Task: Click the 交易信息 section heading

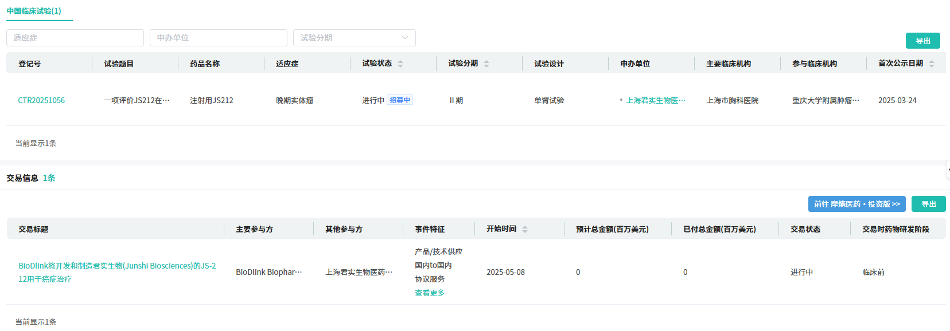Action: (22, 178)
